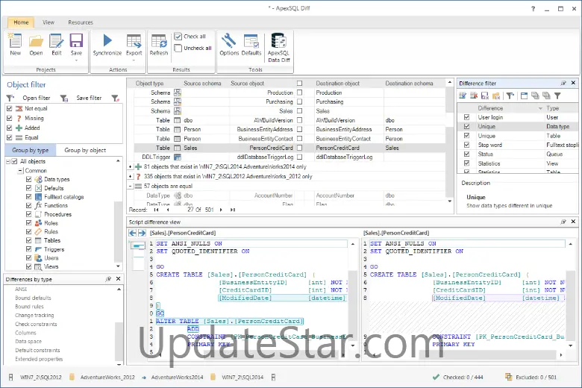Uncheck Data types in object tree
This screenshot has height=388, width=582.
point(28,179)
